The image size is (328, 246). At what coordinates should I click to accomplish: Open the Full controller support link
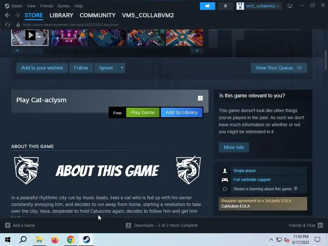point(252,180)
